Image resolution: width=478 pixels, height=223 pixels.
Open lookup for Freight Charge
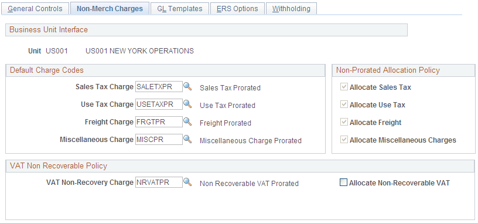(187, 122)
